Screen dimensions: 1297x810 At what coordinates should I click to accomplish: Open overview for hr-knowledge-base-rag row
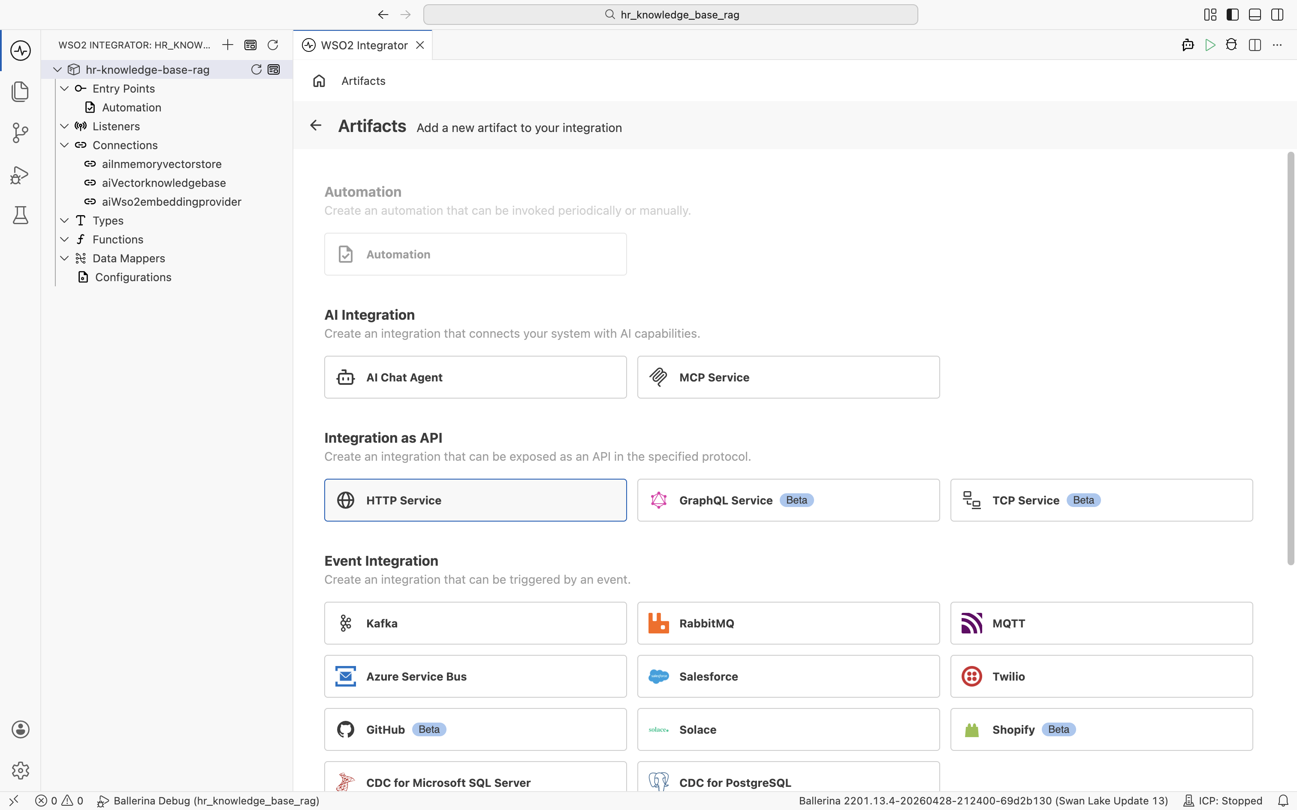point(274,69)
